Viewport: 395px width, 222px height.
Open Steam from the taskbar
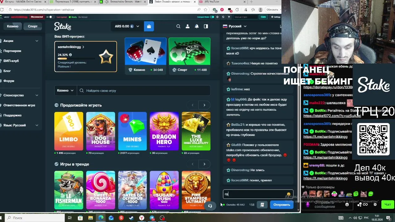click(x=131, y=218)
